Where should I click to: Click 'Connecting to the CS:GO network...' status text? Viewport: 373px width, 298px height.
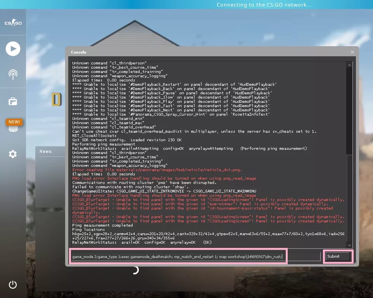pyautogui.click(x=264, y=5)
